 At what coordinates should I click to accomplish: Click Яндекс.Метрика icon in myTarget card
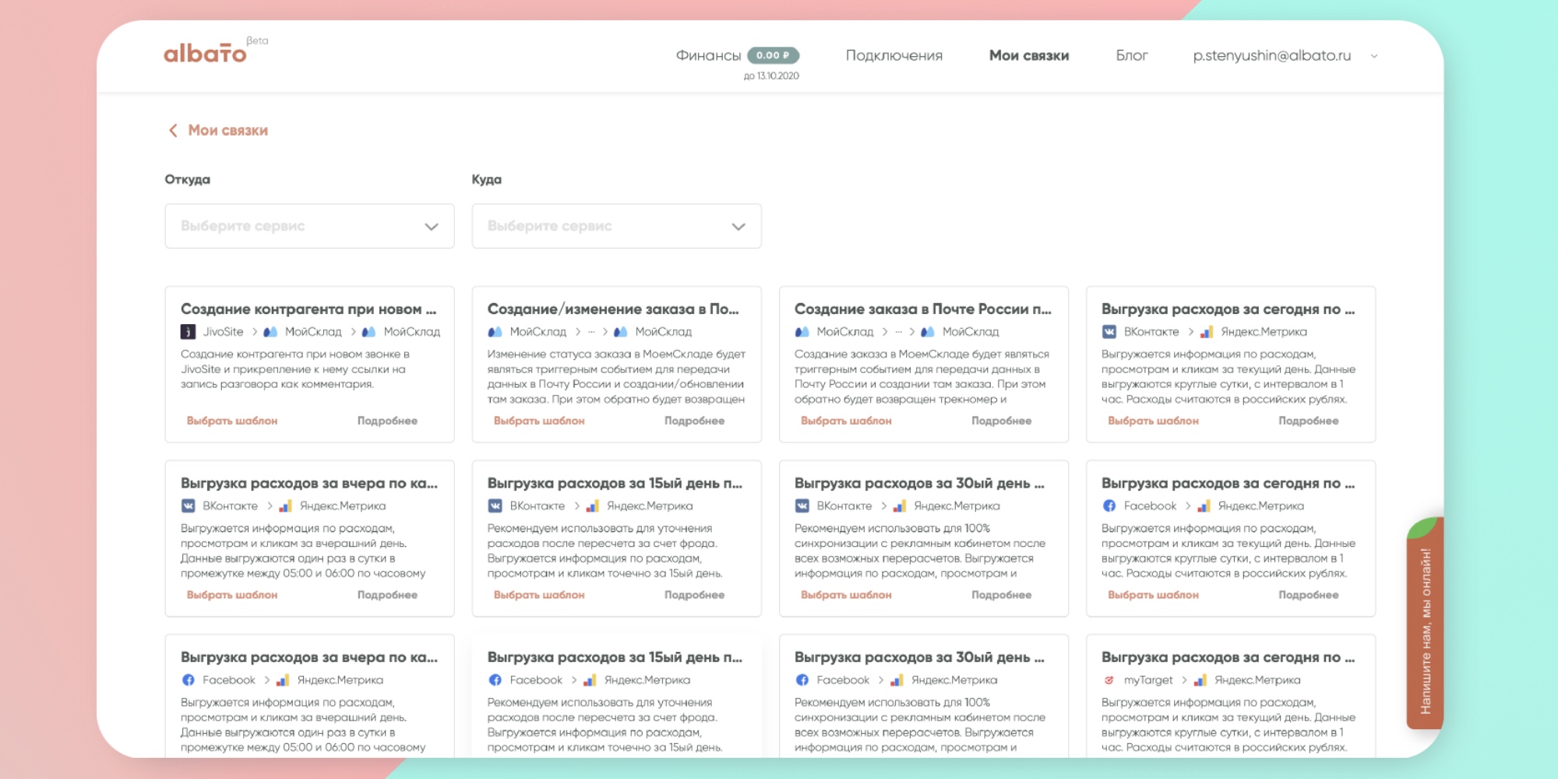pos(1200,680)
